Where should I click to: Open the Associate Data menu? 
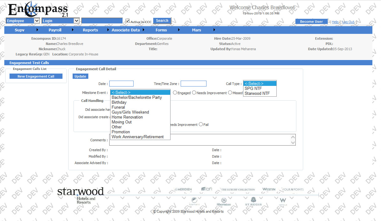(126, 30)
